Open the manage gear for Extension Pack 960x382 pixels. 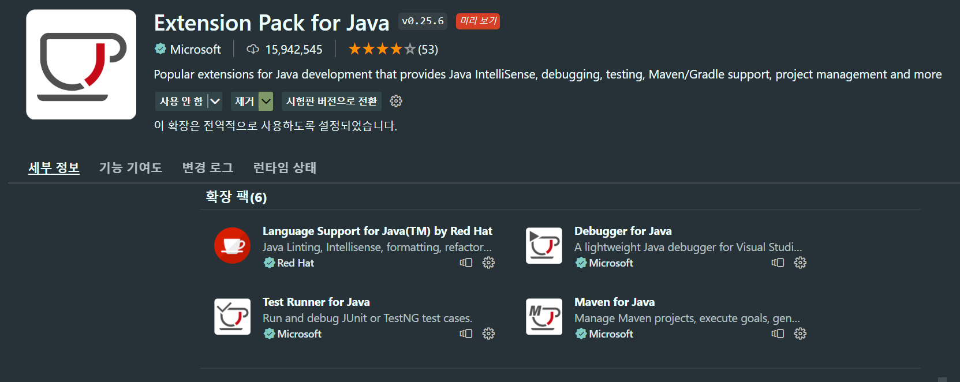tap(396, 101)
